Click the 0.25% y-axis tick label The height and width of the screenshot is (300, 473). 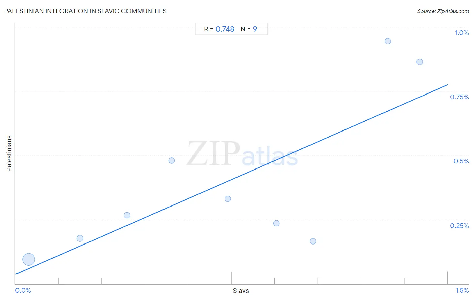(x=459, y=226)
